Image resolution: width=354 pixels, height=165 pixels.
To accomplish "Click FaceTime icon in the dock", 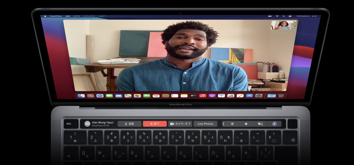I will click(x=147, y=96).
